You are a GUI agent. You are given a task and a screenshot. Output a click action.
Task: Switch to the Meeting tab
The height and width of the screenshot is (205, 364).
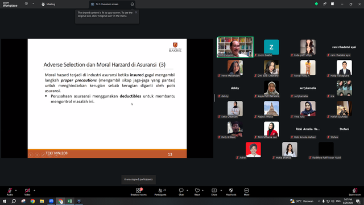click(48, 4)
